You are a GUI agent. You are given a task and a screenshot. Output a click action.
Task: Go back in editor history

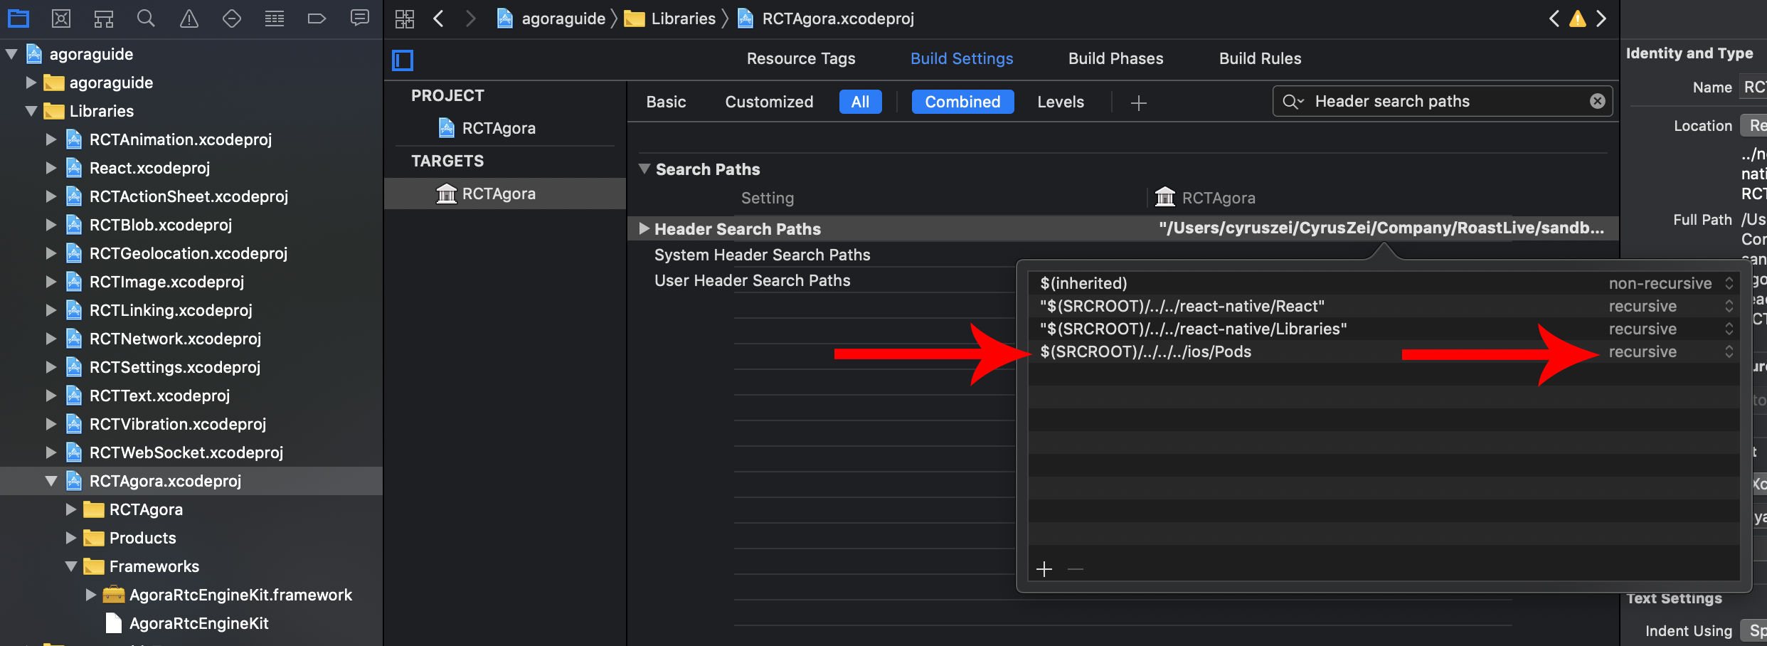pos(439,18)
